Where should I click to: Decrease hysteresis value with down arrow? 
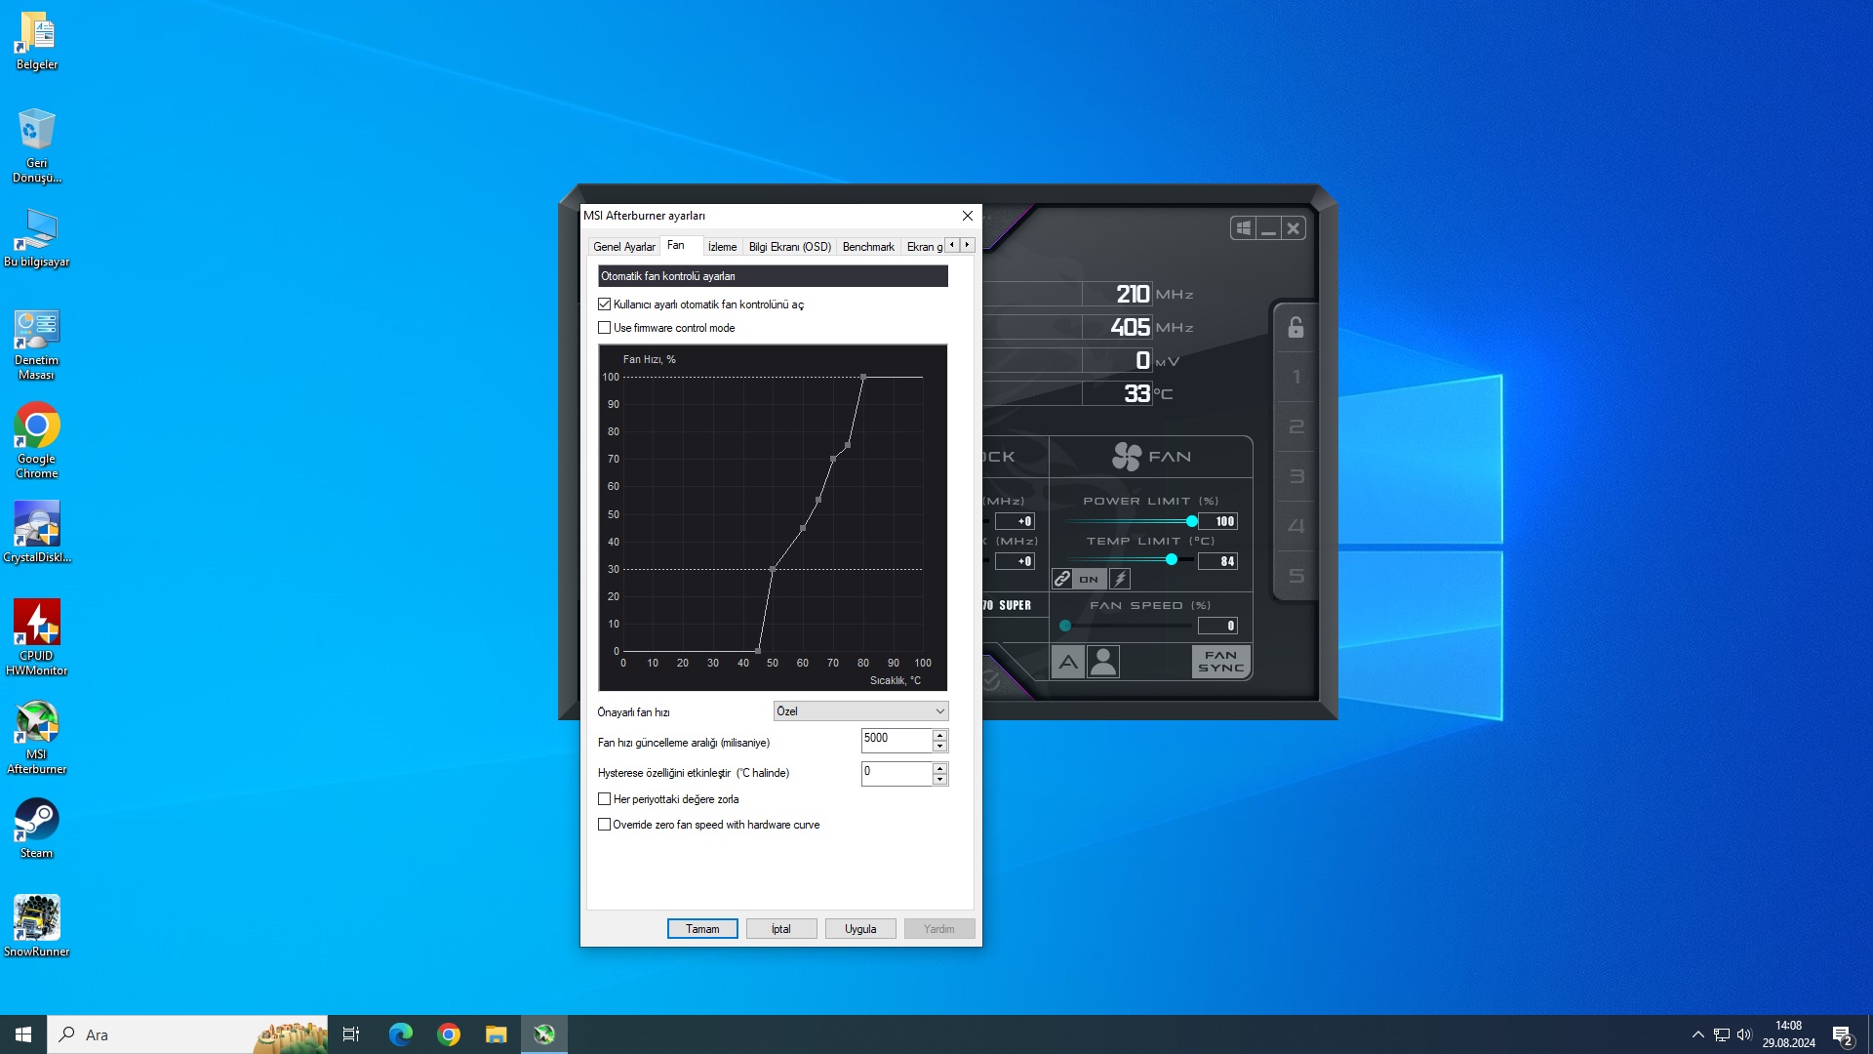(x=939, y=780)
